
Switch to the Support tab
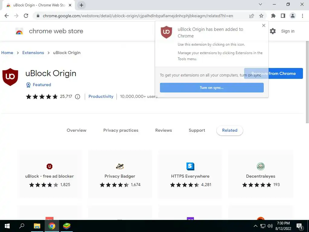point(197,130)
